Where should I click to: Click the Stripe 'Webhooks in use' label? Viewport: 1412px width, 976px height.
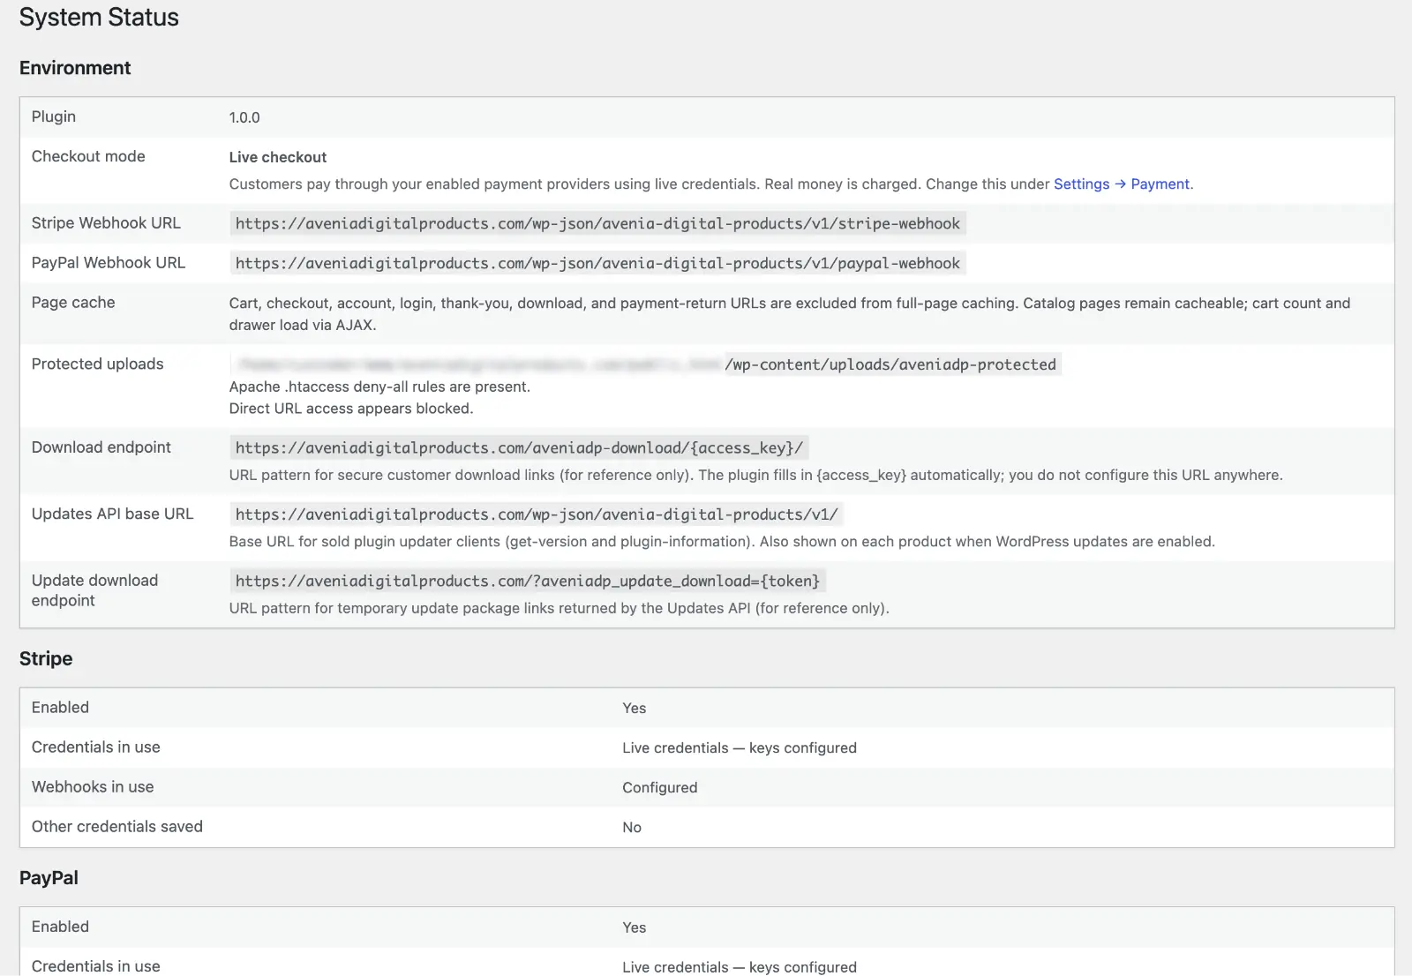[x=93, y=786]
